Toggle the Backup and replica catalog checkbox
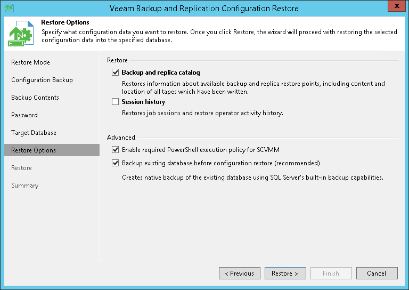This screenshot has height=290, width=409. click(115, 72)
